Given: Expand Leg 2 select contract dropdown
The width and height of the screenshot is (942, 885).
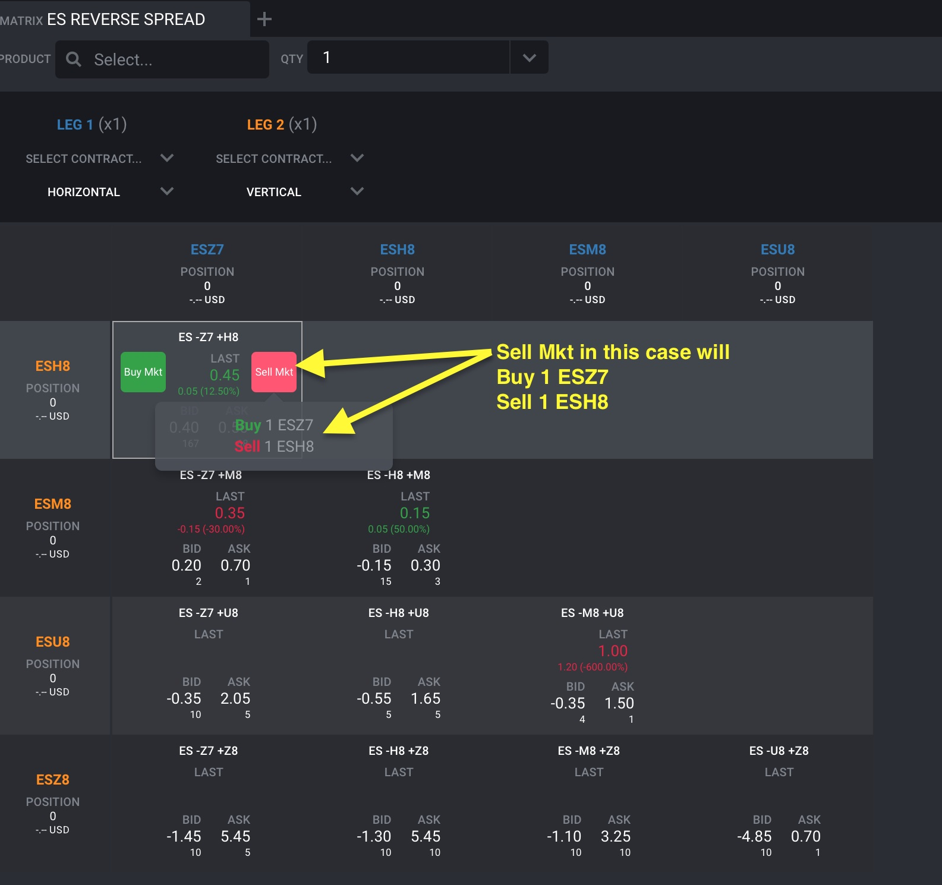Looking at the screenshot, I should tap(357, 158).
